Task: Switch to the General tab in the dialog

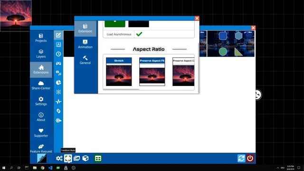Action: (85, 60)
